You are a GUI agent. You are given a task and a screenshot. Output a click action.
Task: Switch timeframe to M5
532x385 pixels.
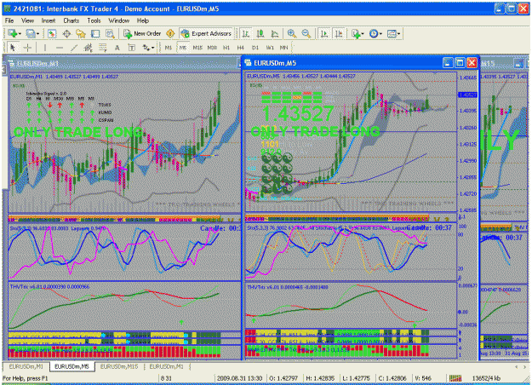(x=183, y=48)
